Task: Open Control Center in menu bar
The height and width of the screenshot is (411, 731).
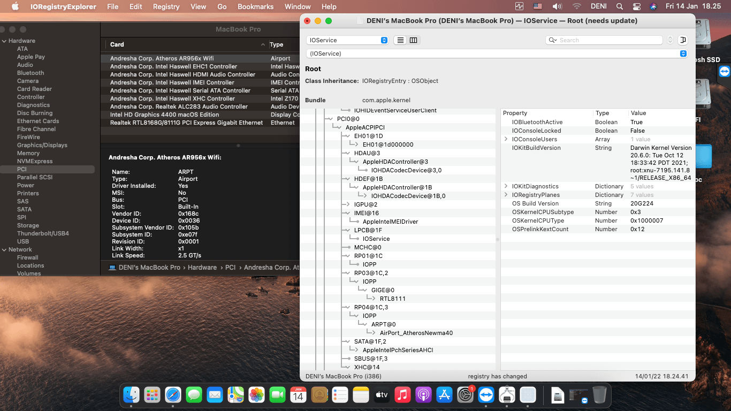Action: point(636,6)
